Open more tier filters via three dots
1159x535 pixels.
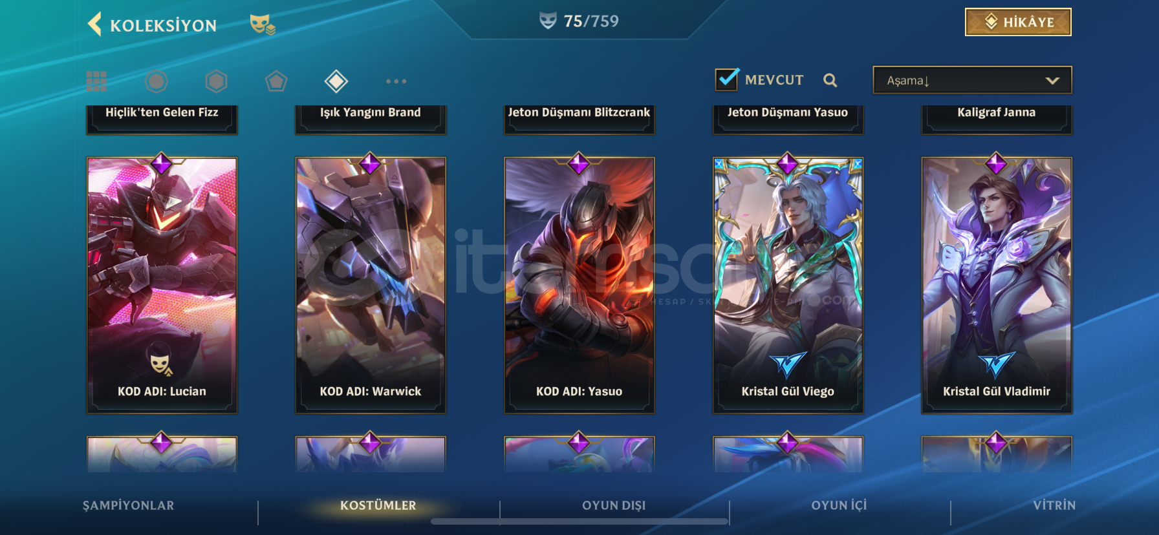(x=396, y=81)
